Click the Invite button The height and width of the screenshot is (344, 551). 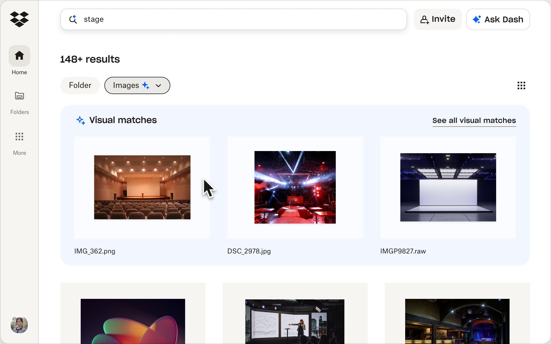click(437, 19)
